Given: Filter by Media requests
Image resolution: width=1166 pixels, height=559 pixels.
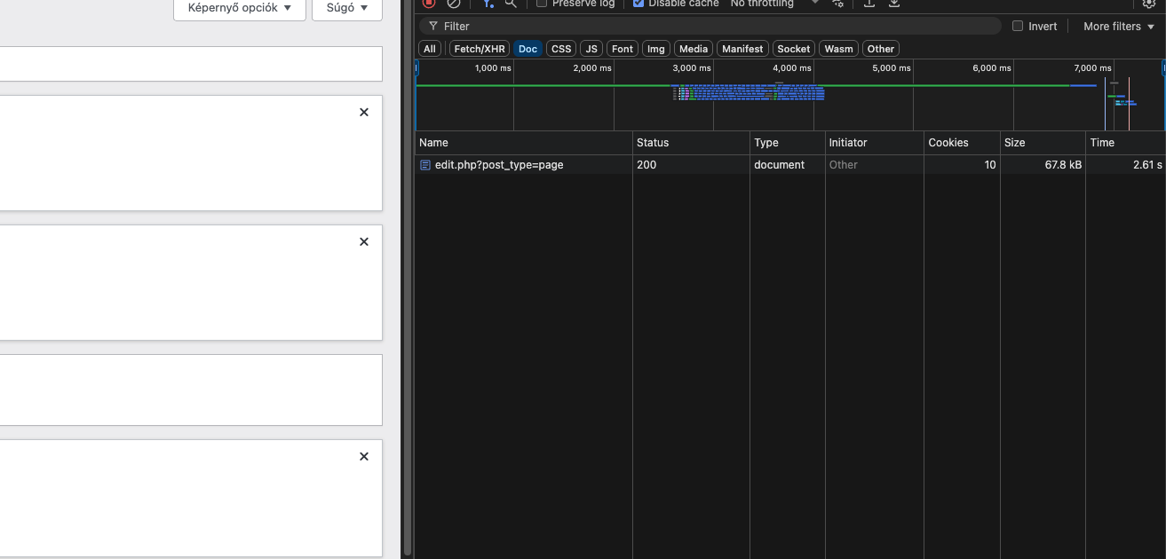Looking at the screenshot, I should pyautogui.click(x=694, y=49).
